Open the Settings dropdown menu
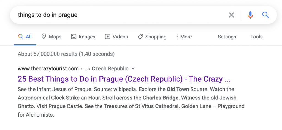 227,37
